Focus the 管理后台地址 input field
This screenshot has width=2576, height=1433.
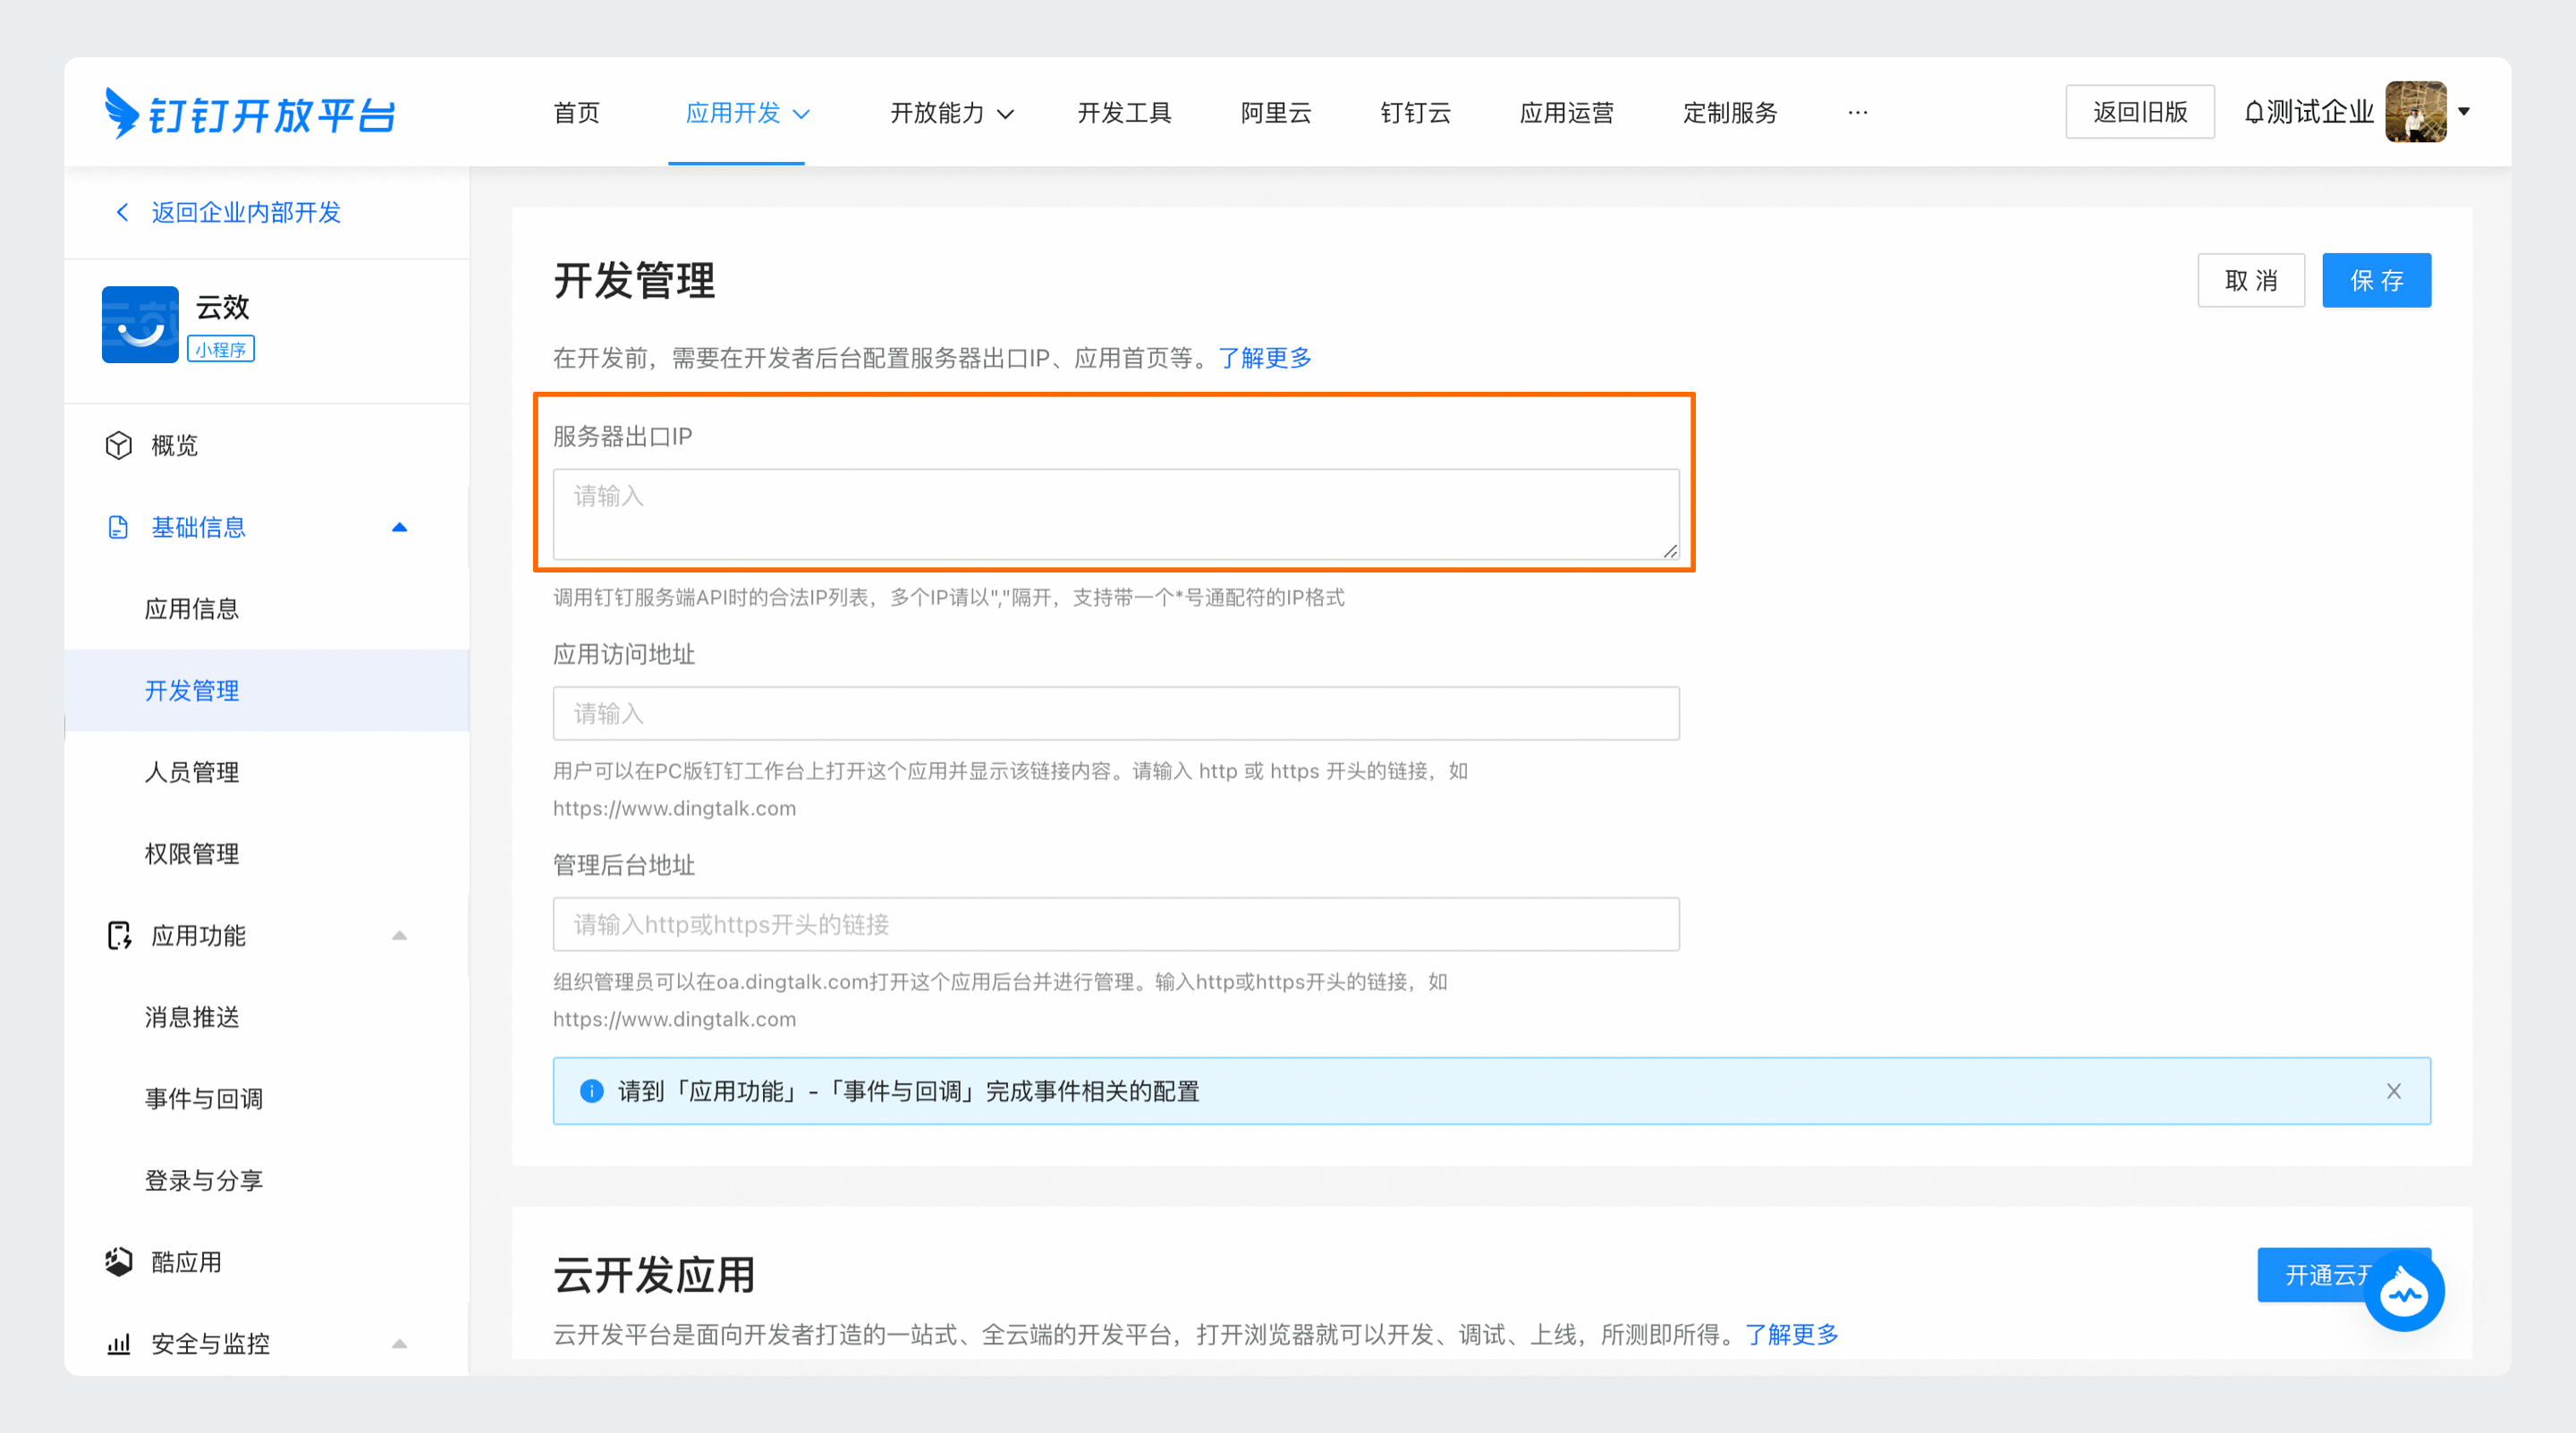1116,924
